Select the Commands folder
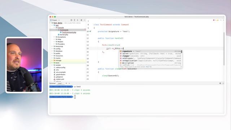Screen dimensions: 231x130 (64, 30)
